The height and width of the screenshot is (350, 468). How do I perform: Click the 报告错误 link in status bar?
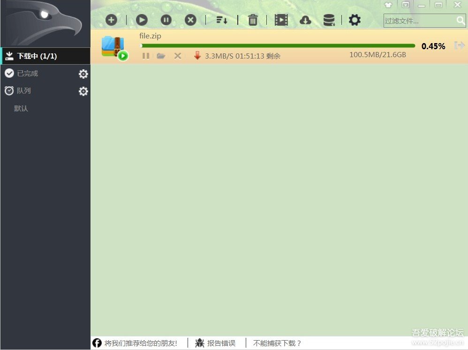(x=221, y=343)
